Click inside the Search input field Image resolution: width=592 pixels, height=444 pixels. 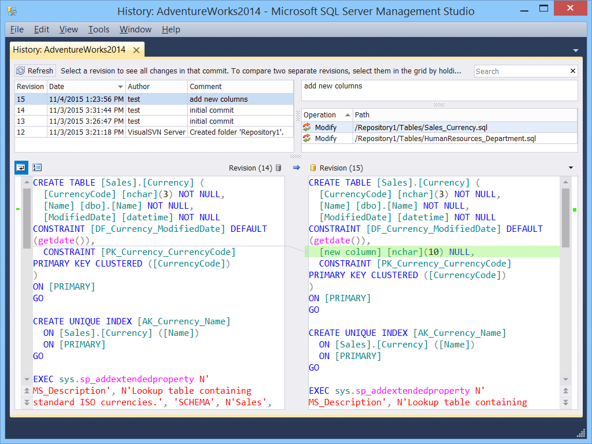[520, 71]
